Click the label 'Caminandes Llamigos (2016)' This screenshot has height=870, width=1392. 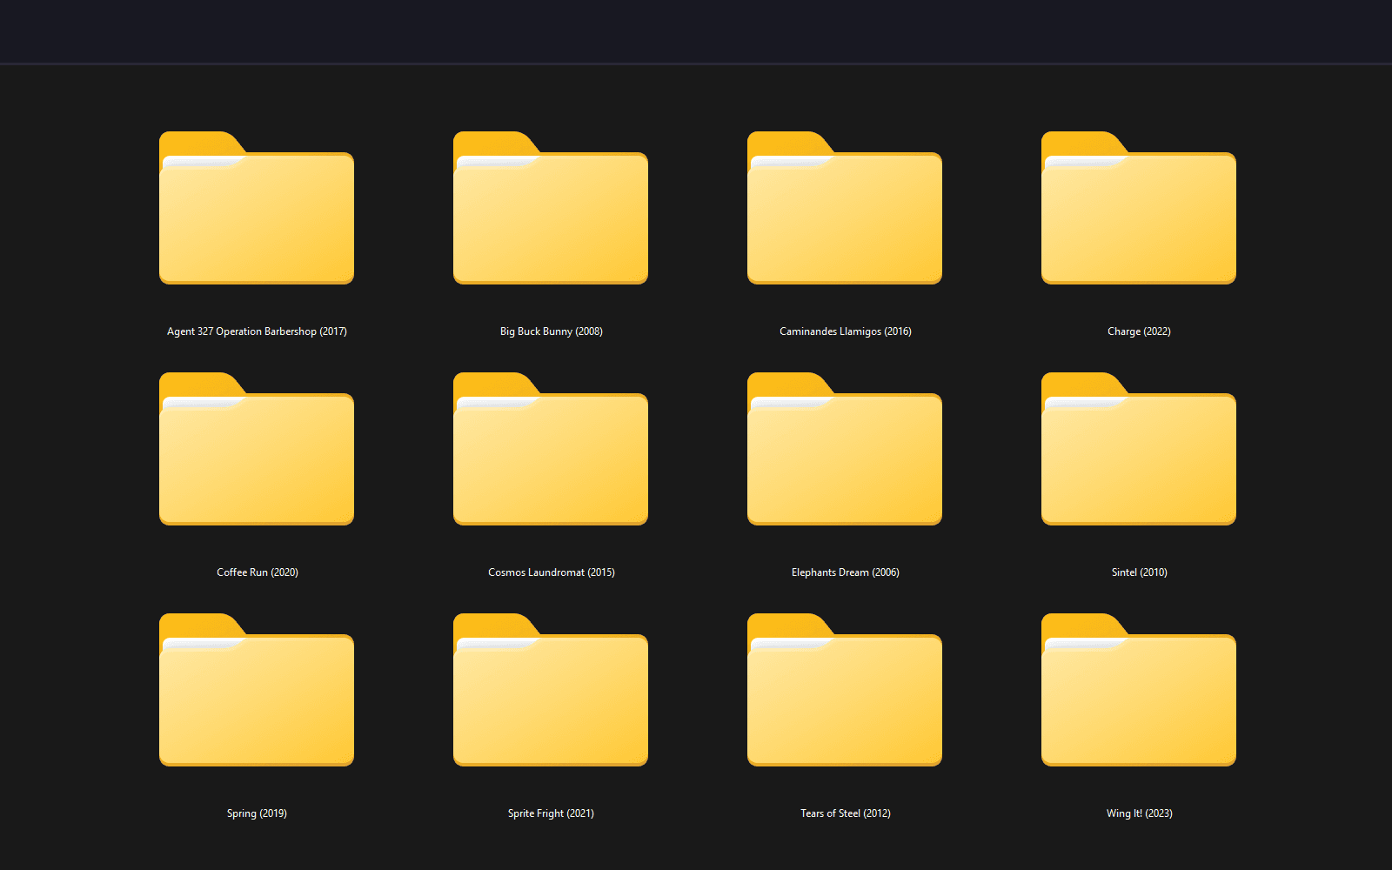845,331
